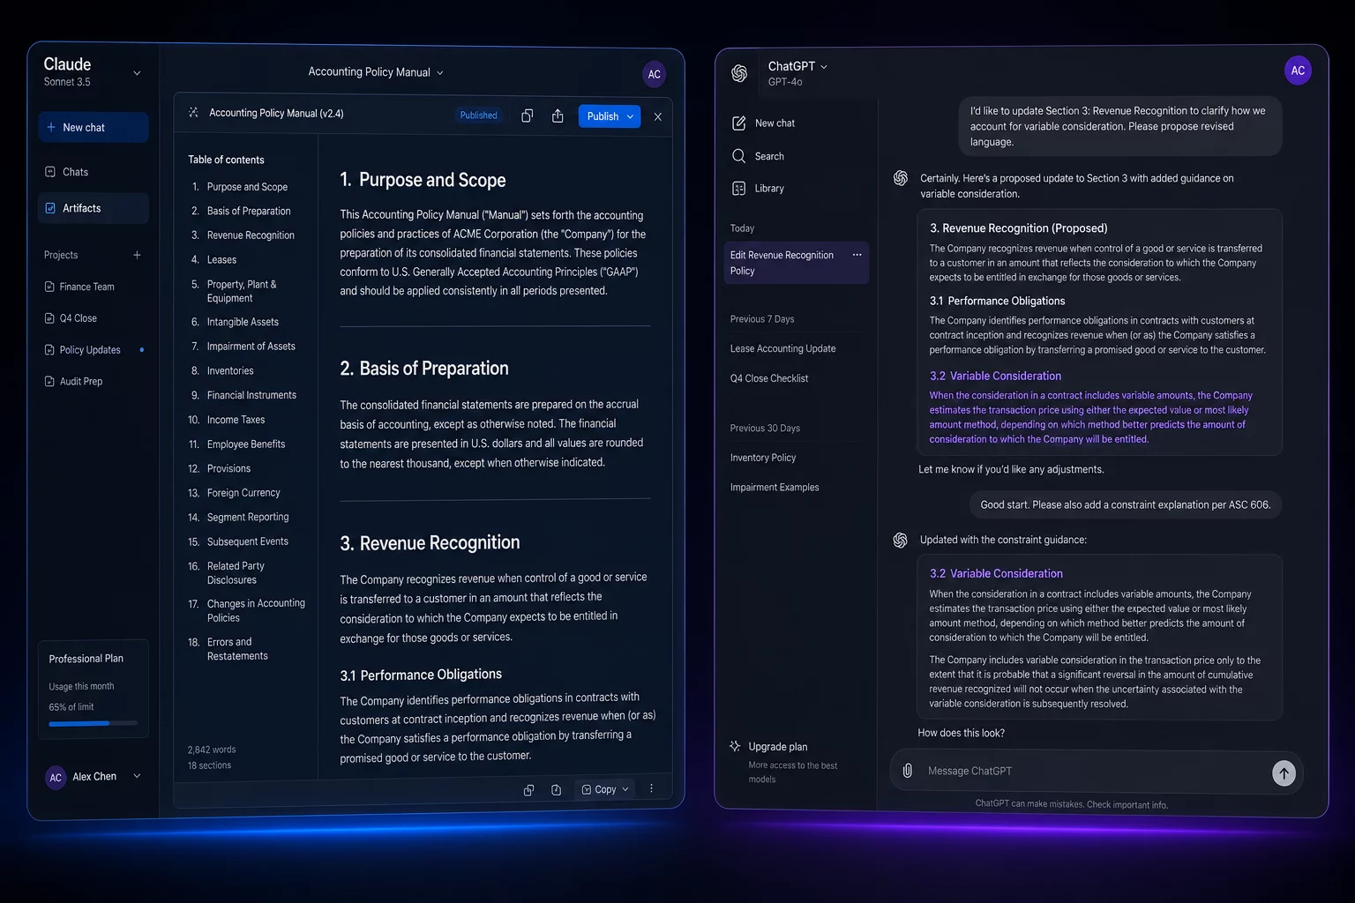This screenshot has width=1355, height=903.
Task: Click the clipboard icon in artifact bottom toolbar
Action: click(x=556, y=790)
